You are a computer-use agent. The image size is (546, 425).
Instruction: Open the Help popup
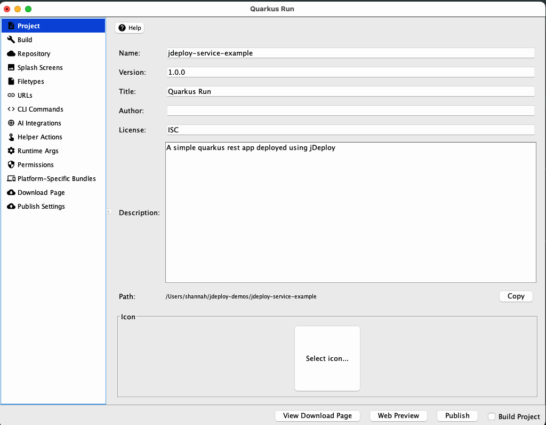[x=129, y=27]
